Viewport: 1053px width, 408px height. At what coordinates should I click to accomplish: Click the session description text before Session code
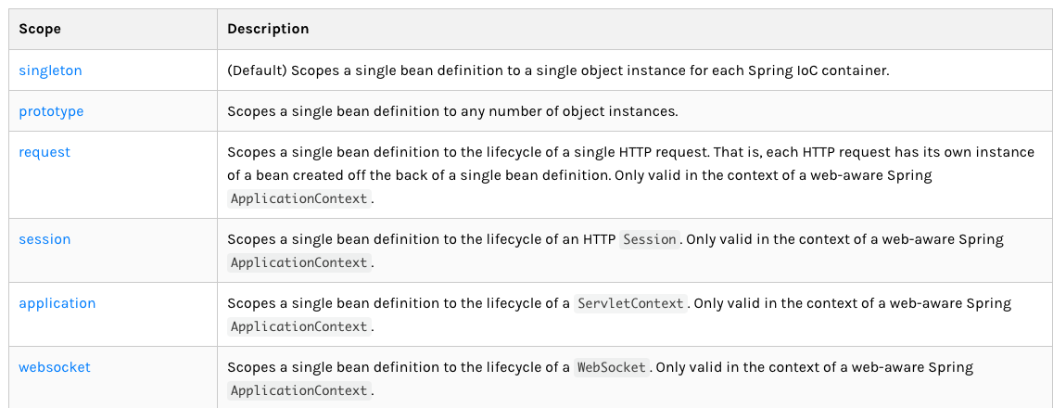click(x=422, y=239)
